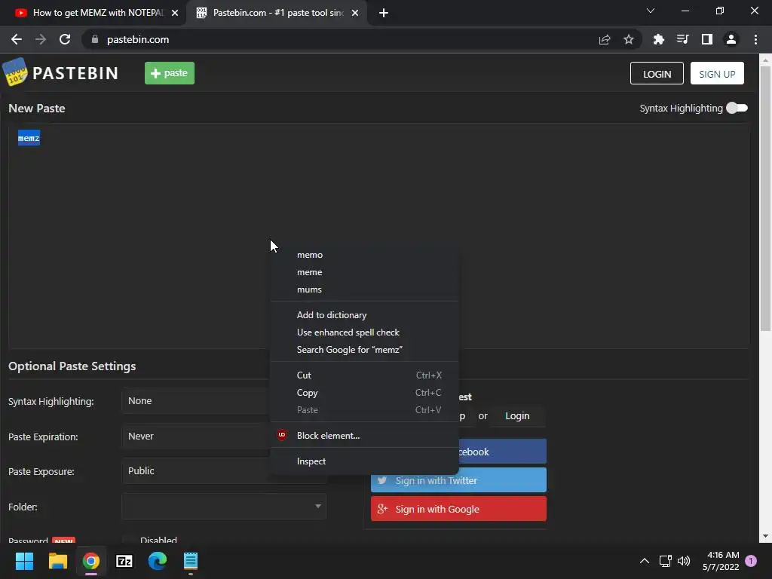The height and width of the screenshot is (579, 772).
Task: Click Sign in with Twitter
Action: pyautogui.click(x=458, y=480)
